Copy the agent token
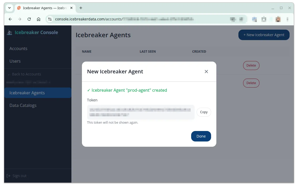 204,112
